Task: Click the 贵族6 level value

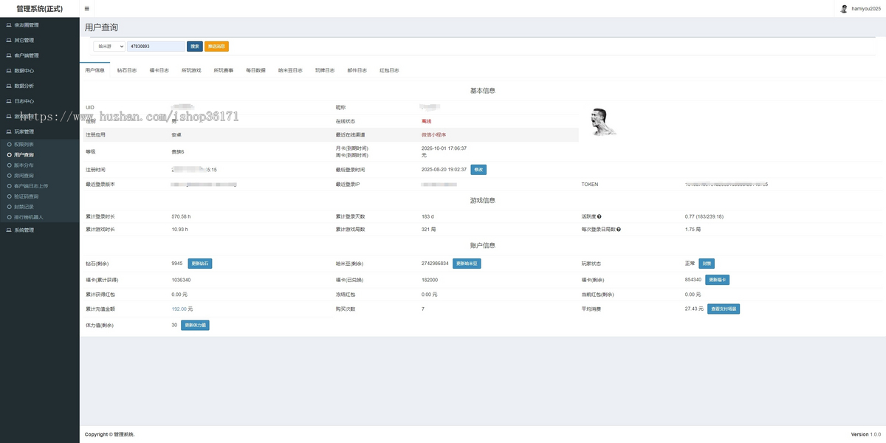Action: coord(178,151)
